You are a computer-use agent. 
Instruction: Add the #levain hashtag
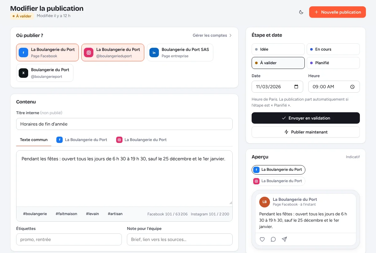[92, 214]
